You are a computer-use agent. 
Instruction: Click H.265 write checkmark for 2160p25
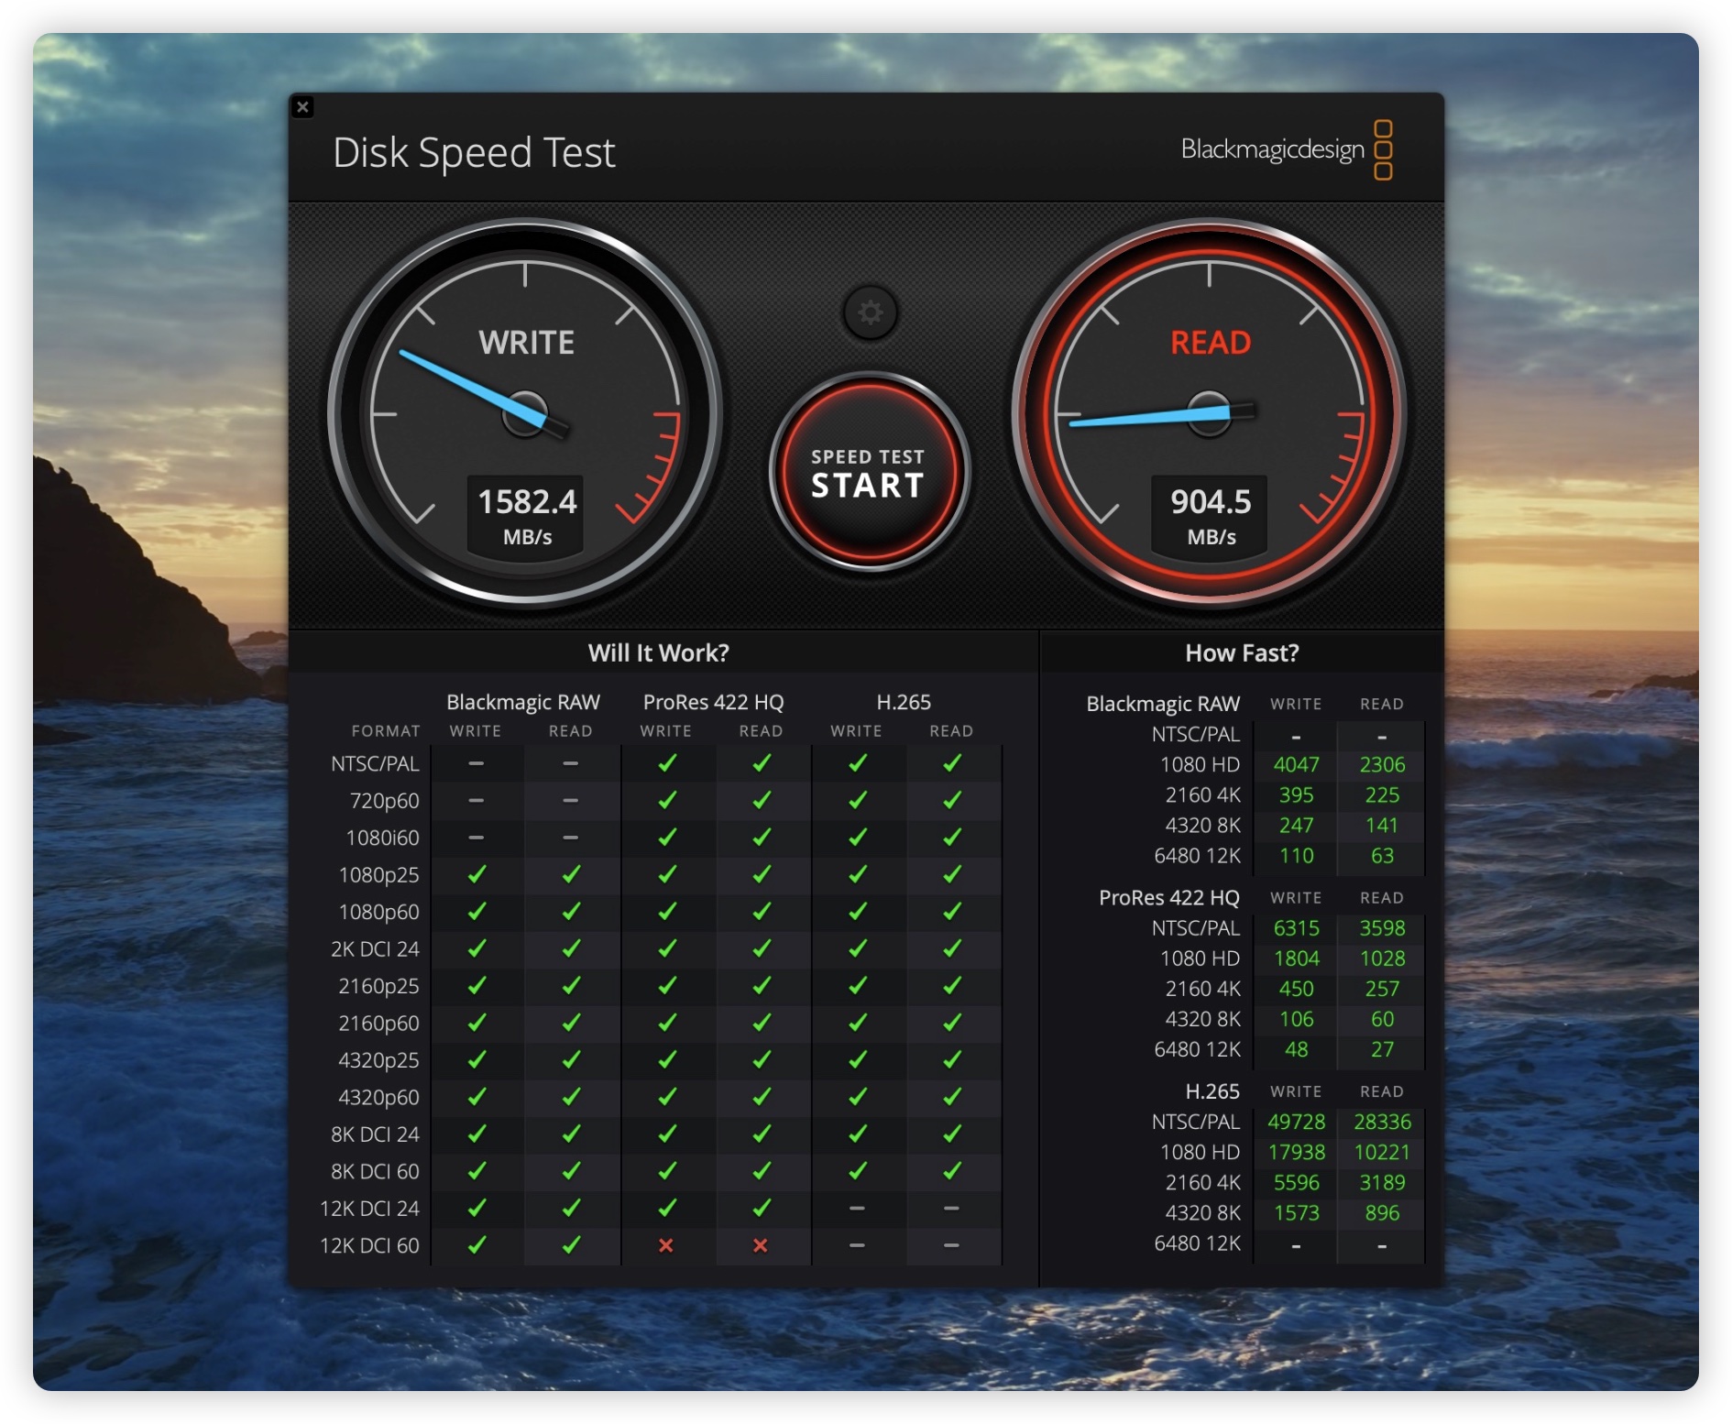858,985
